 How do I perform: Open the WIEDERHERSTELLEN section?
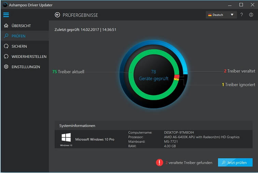click(25, 57)
